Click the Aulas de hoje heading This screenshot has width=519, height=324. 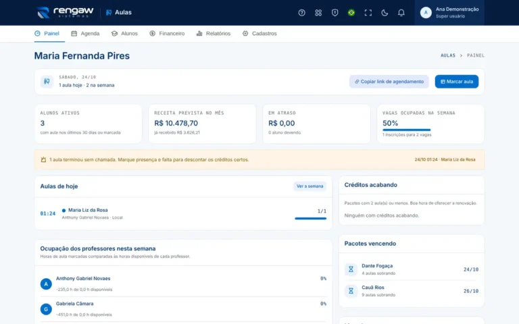tap(59, 186)
